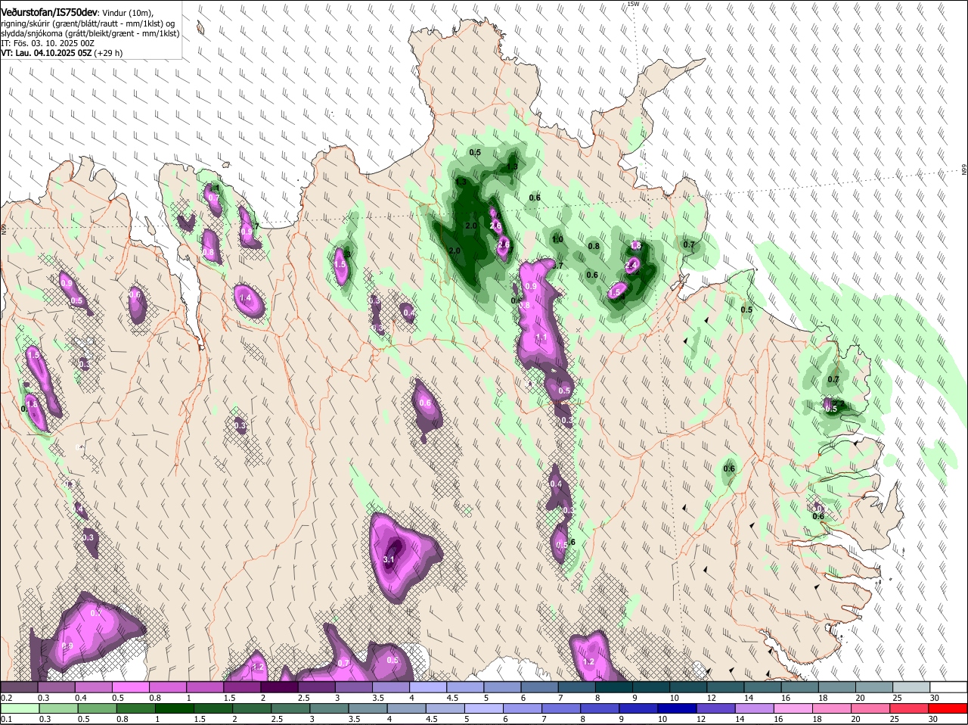Select the dark teal swatch labeled 9 in upper legend
The width and height of the screenshot is (968, 725).
tap(652, 687)
